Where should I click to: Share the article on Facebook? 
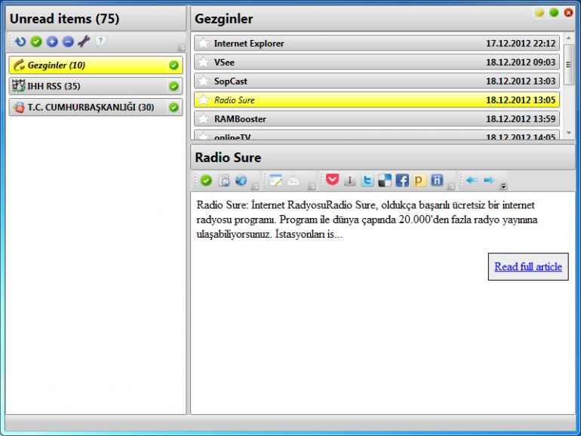(x=401, y=180)
